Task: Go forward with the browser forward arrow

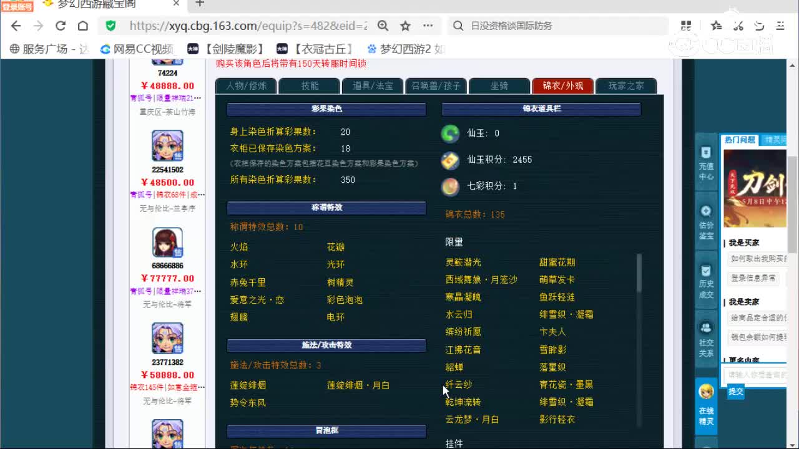Action: click(x=38, y=26)
